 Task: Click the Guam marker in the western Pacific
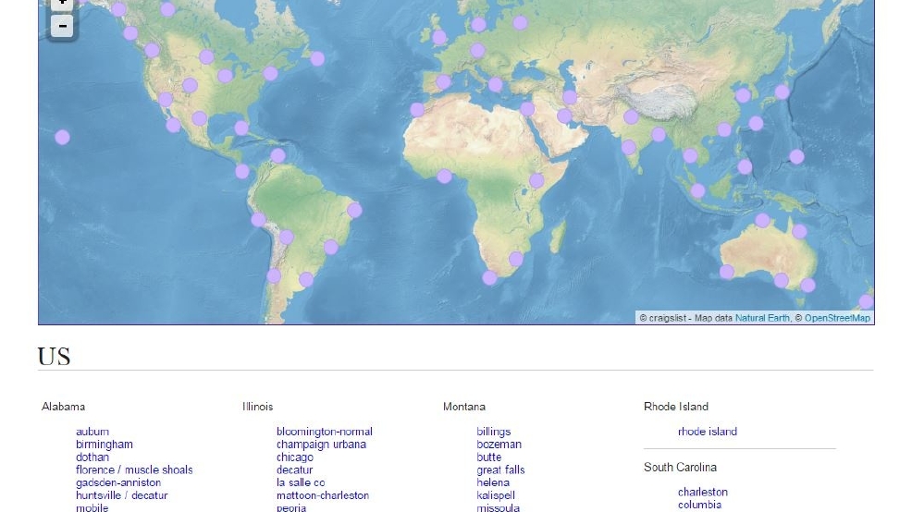(x=796, y=156)
